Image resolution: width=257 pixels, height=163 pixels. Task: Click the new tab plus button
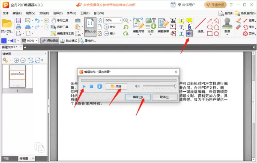tap(25, 47)
